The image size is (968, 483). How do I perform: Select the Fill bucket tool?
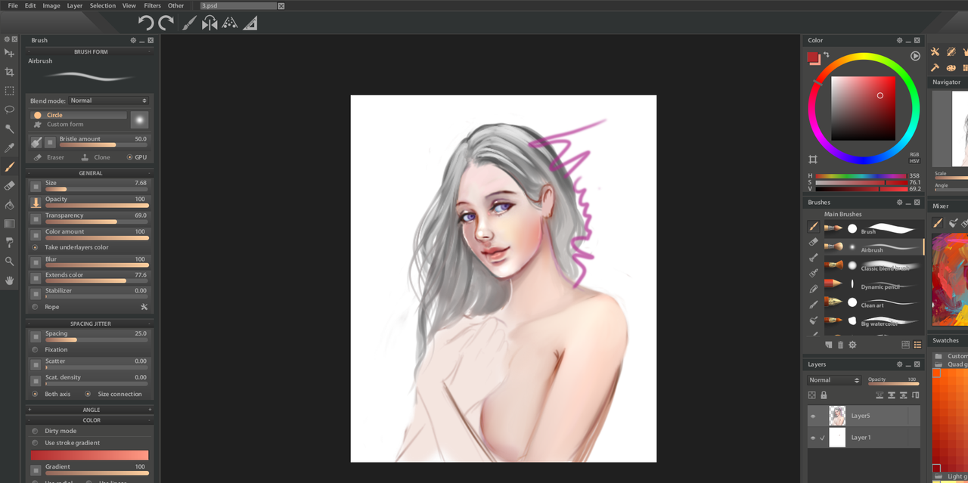(x=9, y=204)
